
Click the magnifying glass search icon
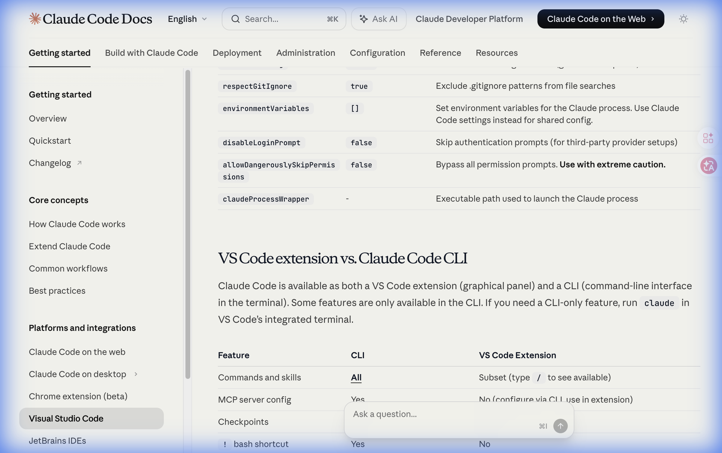(236, 19)
